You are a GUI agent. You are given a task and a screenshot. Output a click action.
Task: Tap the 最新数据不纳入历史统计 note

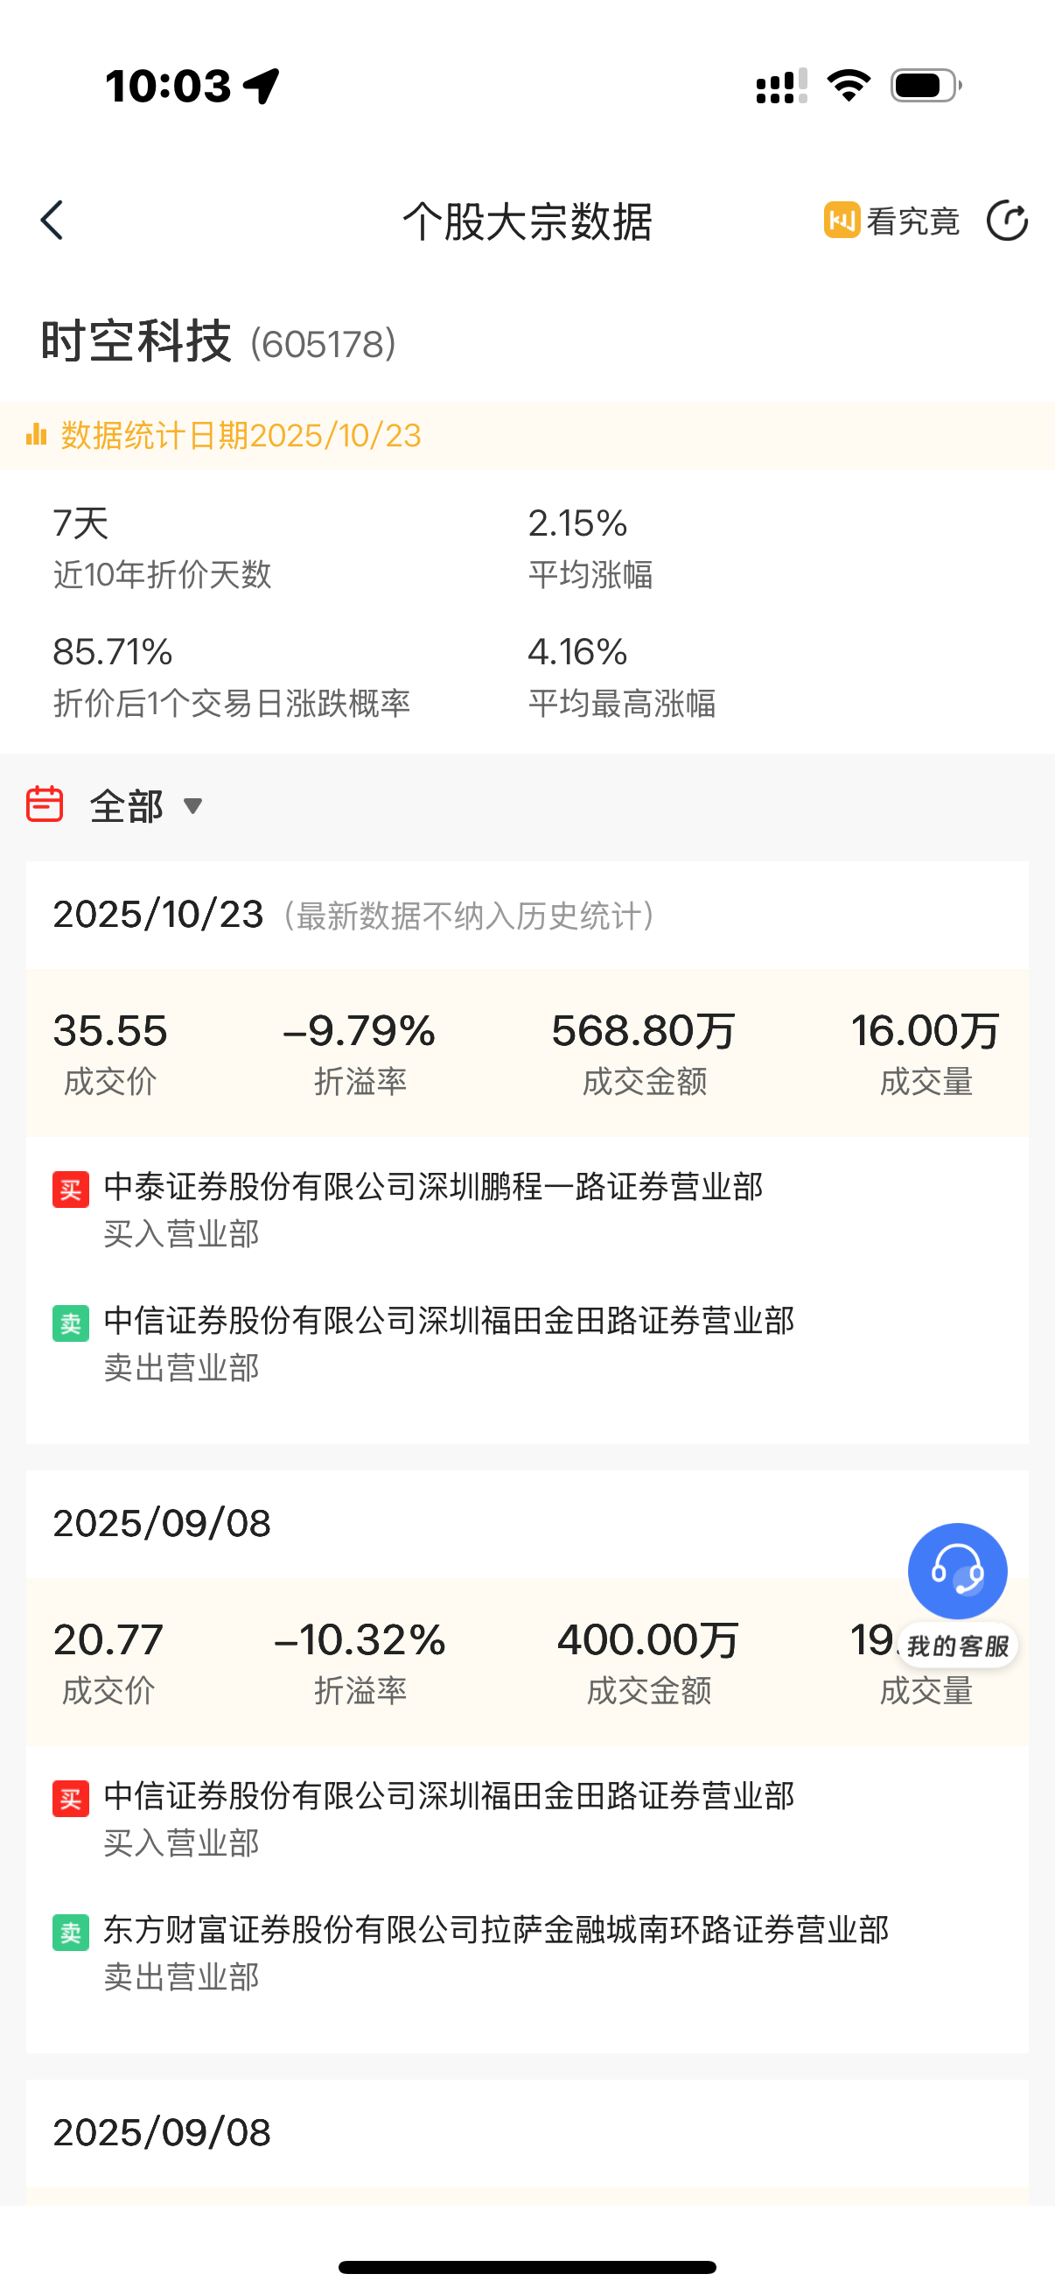click(469, 916)
